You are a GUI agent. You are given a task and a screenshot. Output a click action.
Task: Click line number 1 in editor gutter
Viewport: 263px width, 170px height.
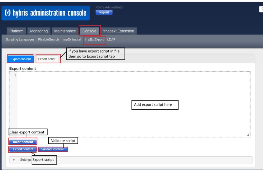click(x=15, y=75)
